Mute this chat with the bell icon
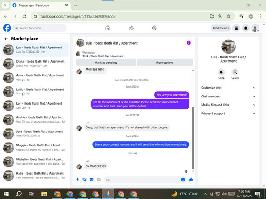The height and width of the screenshot is (199, 266). [x=221, y=72]
